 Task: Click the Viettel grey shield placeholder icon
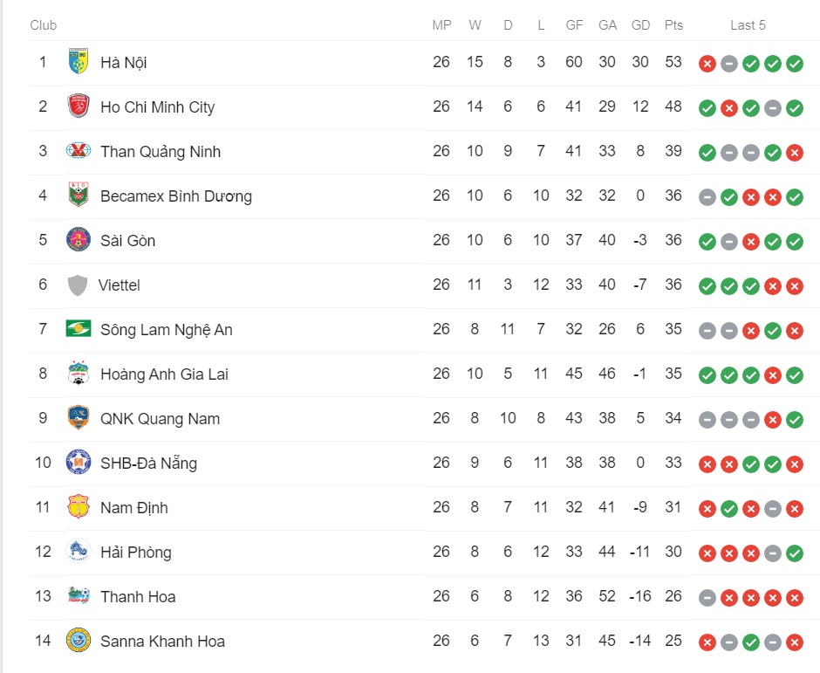click(78, 285)
